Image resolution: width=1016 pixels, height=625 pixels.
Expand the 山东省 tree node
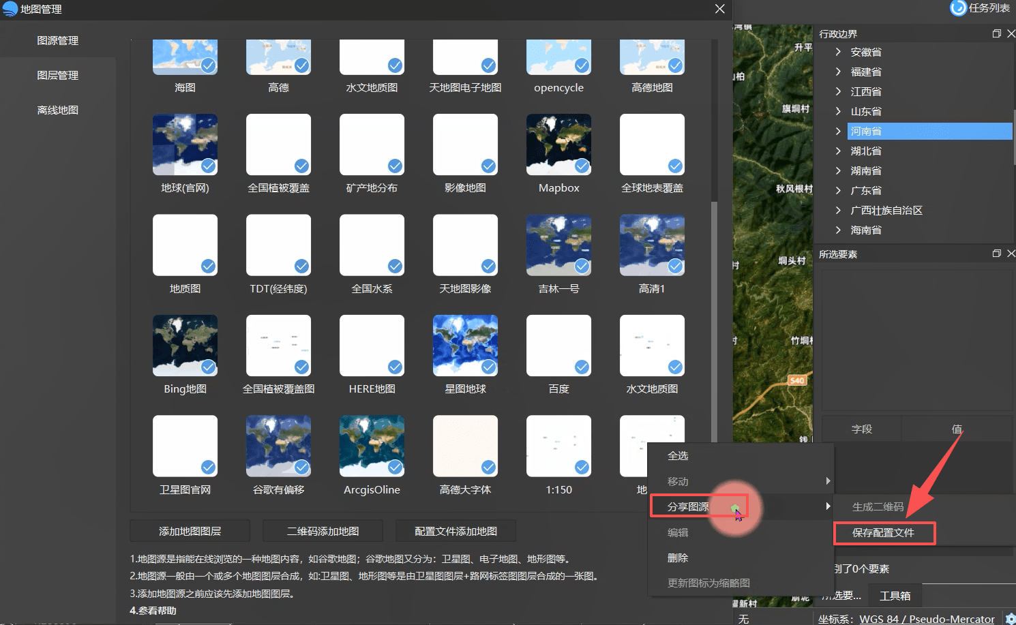[x=838, y=111]
